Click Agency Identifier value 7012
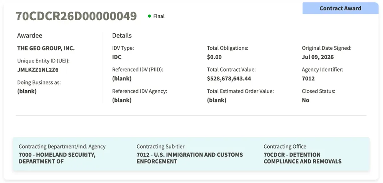This screenshot has width=383, height=183. click(x=308, y=78)
